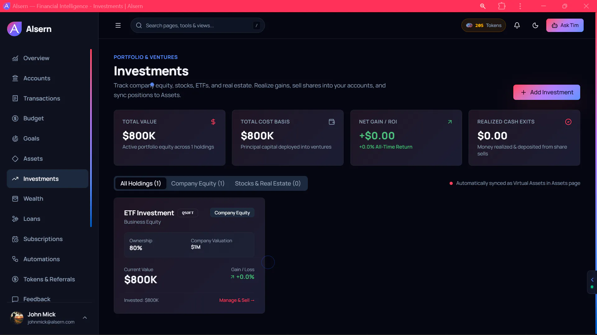Click the wallet icon on Total Cost Basis
This screenshot has height=335, width=597.
[x=332, y=122]
